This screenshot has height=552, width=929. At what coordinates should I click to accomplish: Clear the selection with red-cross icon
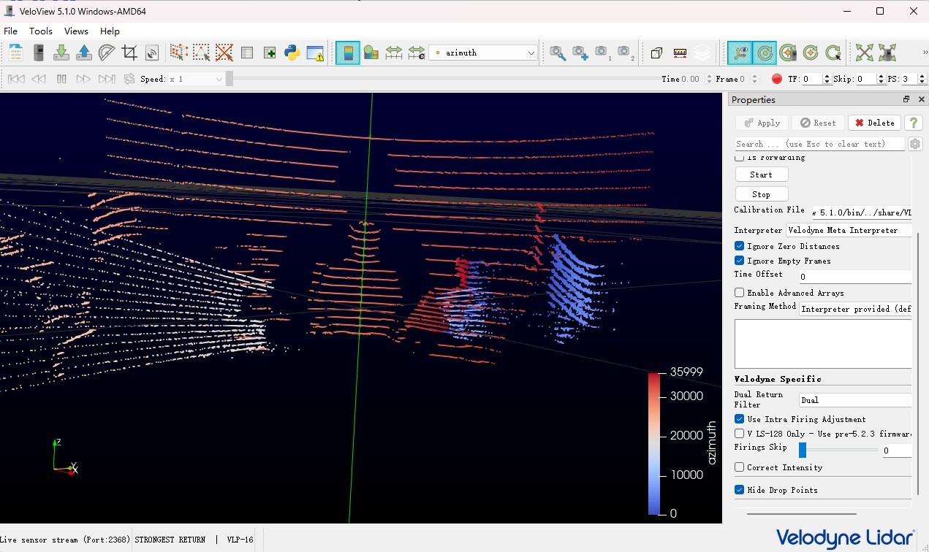click(x=224, y=53)
